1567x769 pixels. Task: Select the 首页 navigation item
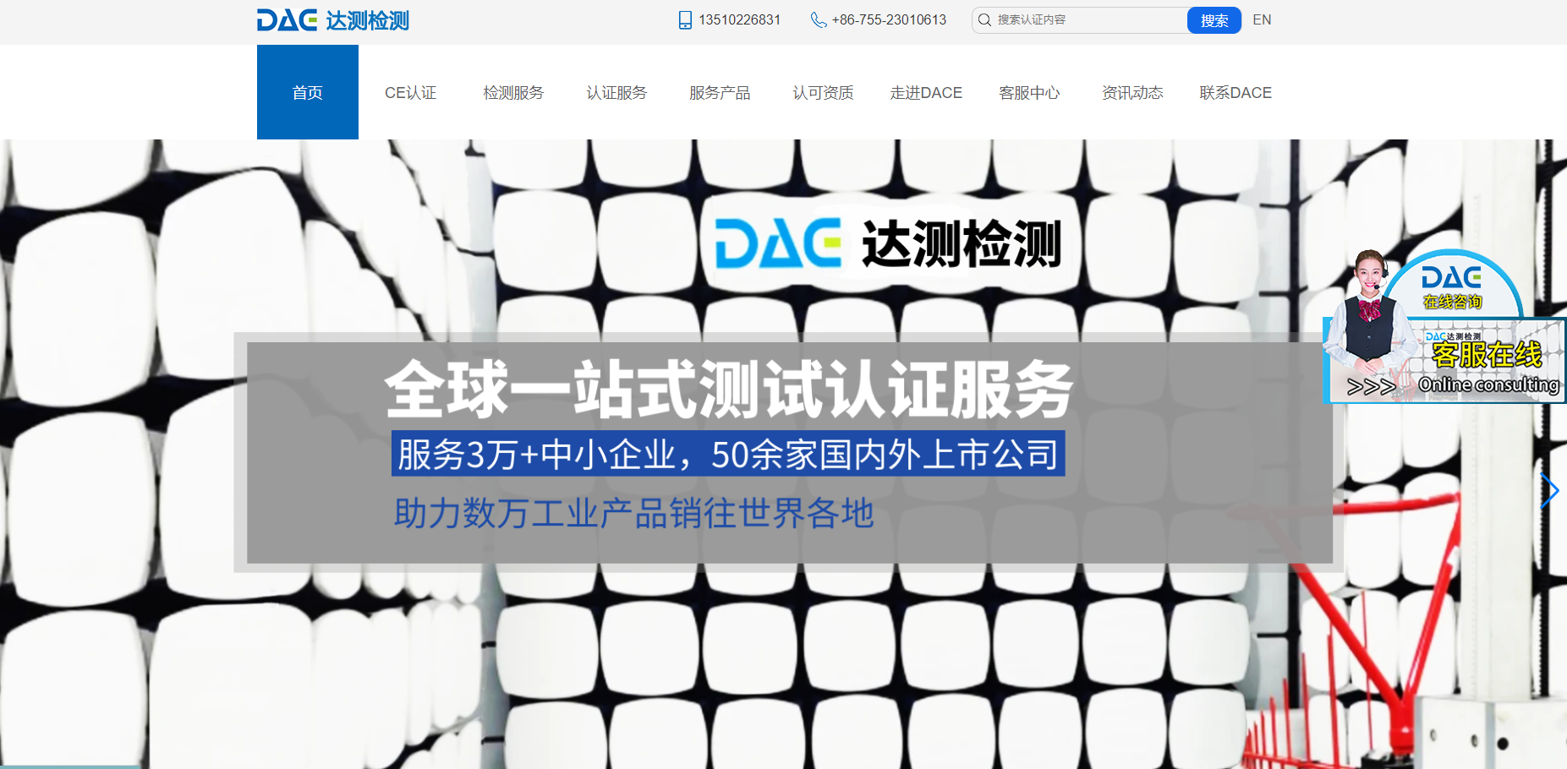tap(307, 92)
